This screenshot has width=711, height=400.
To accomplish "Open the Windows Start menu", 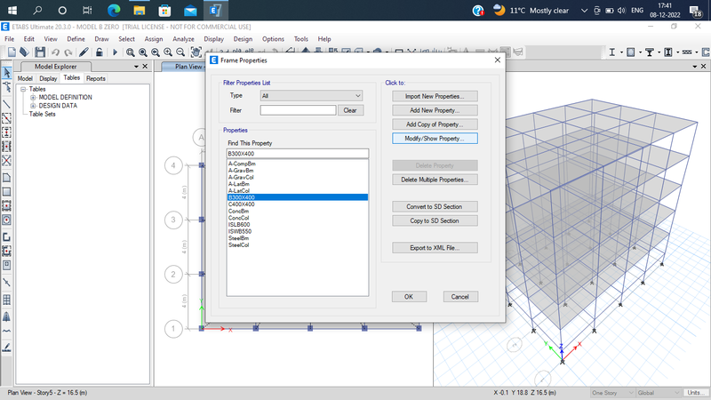I will [12, 10].
